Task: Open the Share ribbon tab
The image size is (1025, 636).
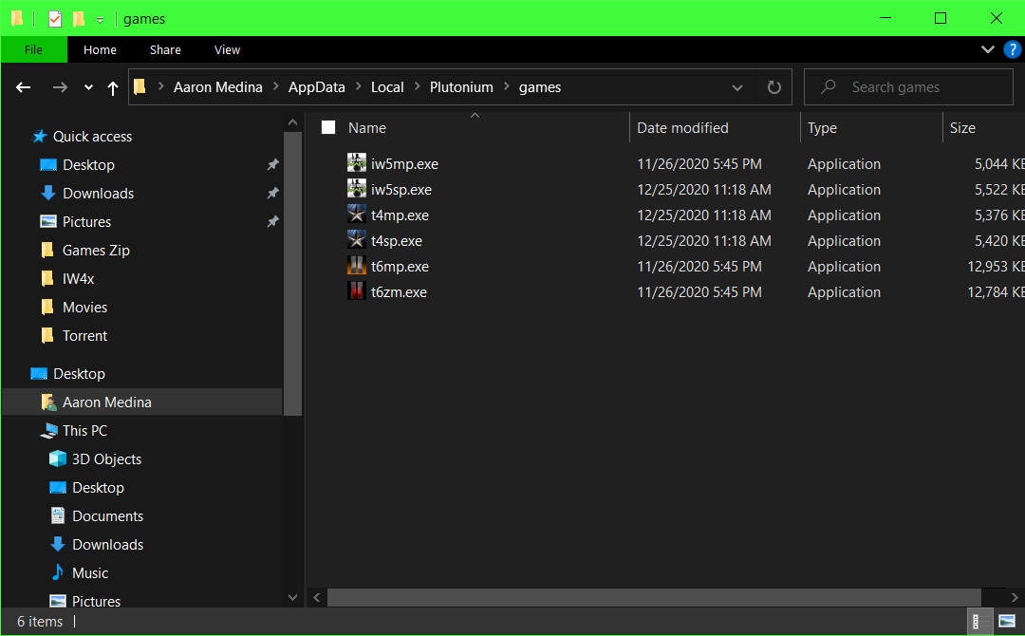Action: (165, 49)
